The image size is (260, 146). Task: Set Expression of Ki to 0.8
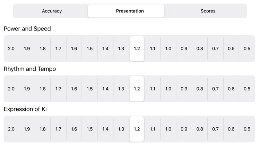coord(200,129)
